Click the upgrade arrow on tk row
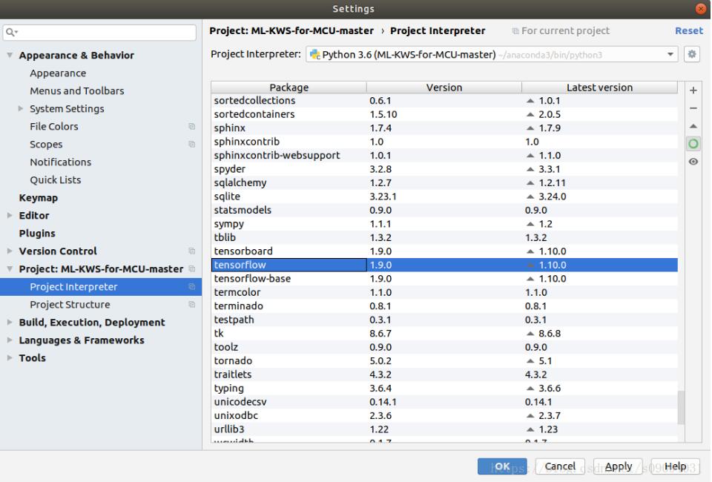The image size is (712, 482). (530, 333)
